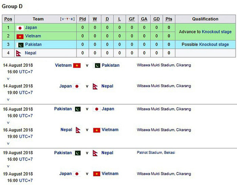Click Japan's flag in the Pakistan v Japan match
The width and height of the screenshot is (237, 185).
(96, 109)
